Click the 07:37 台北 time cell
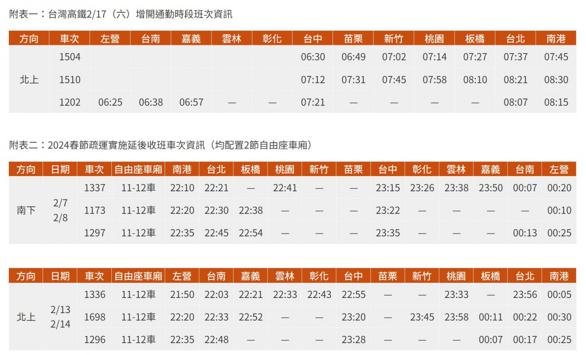This screenshot has height=355, width=586. point(516,57)
